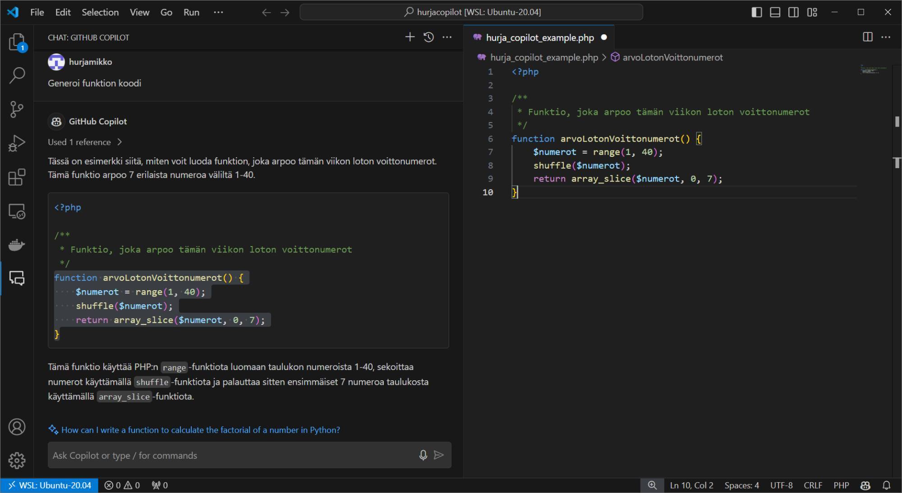This screenshot has width=902, height=493.
Task: Open the Explorer view in activity bar
Action: point(17,42)
